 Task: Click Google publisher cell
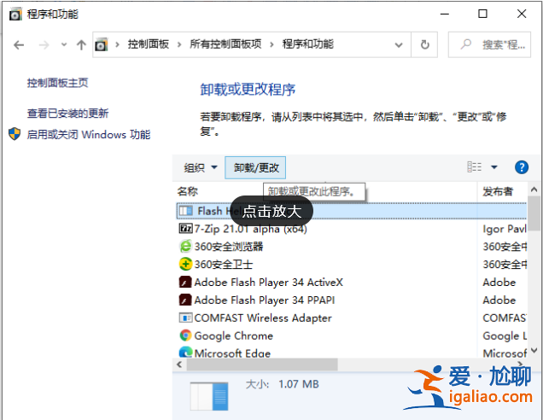[x=505, y=335]
